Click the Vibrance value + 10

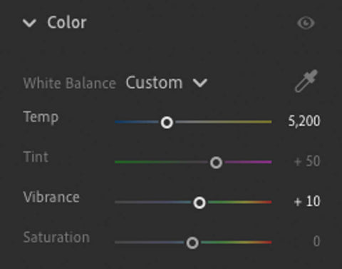[x=307, y=201]
